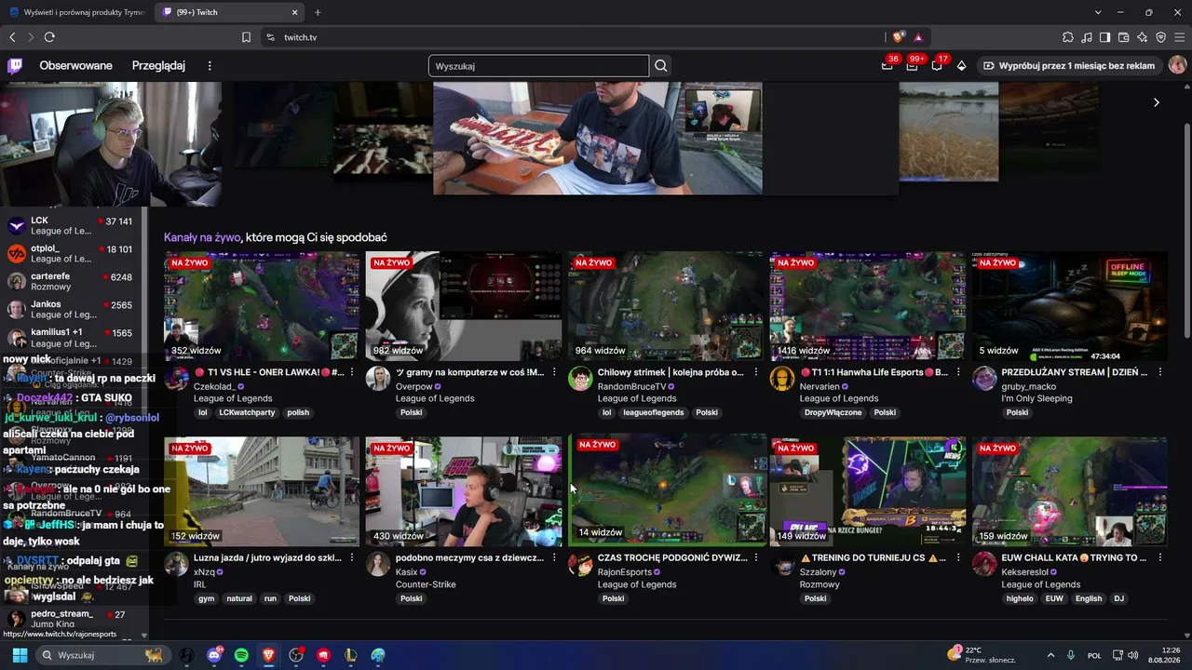Open Discord from the taskbar
Image resolution: width=1192 pixels, height=670 pixels.
pos(214,655)
